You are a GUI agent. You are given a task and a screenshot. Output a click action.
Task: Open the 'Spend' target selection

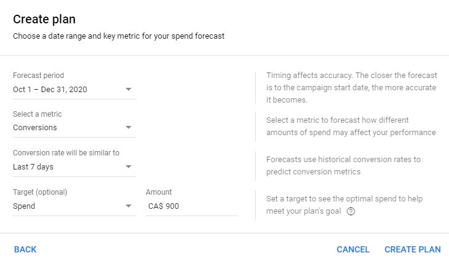click(x=25, y=206)
